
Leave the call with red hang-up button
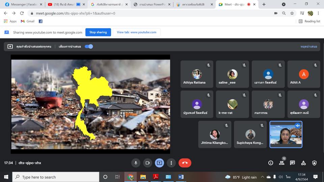185,163
